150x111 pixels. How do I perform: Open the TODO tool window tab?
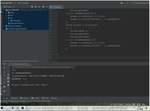pyautogui.click(x=14, y=98)
